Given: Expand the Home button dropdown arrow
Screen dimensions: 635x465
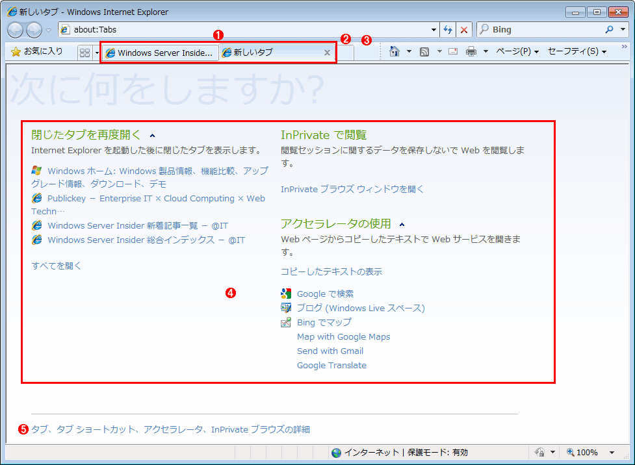Looking at the screenshot, I should tap(409, 51).
